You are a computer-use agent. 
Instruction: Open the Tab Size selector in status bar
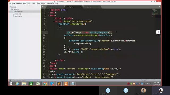(144, 80)
